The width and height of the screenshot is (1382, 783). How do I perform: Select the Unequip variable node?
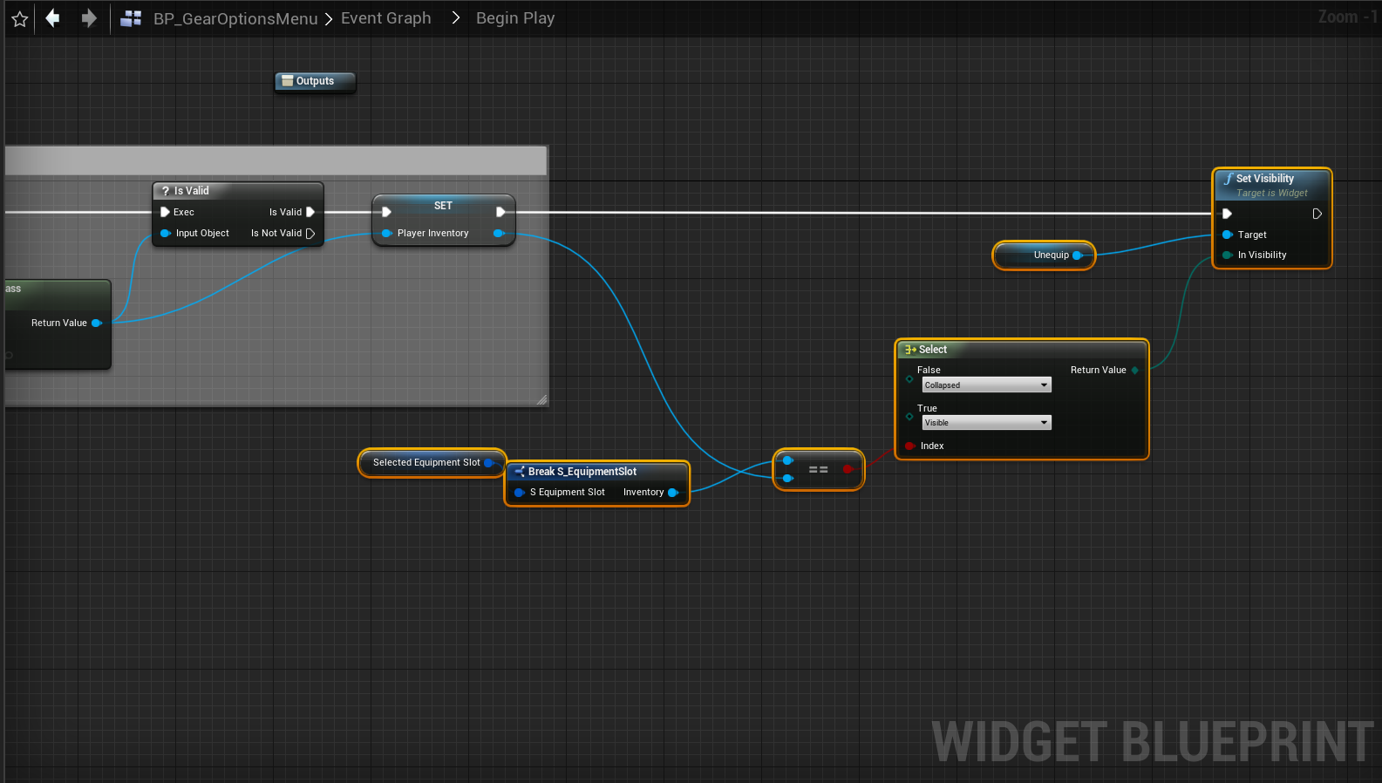[1043, 255]
